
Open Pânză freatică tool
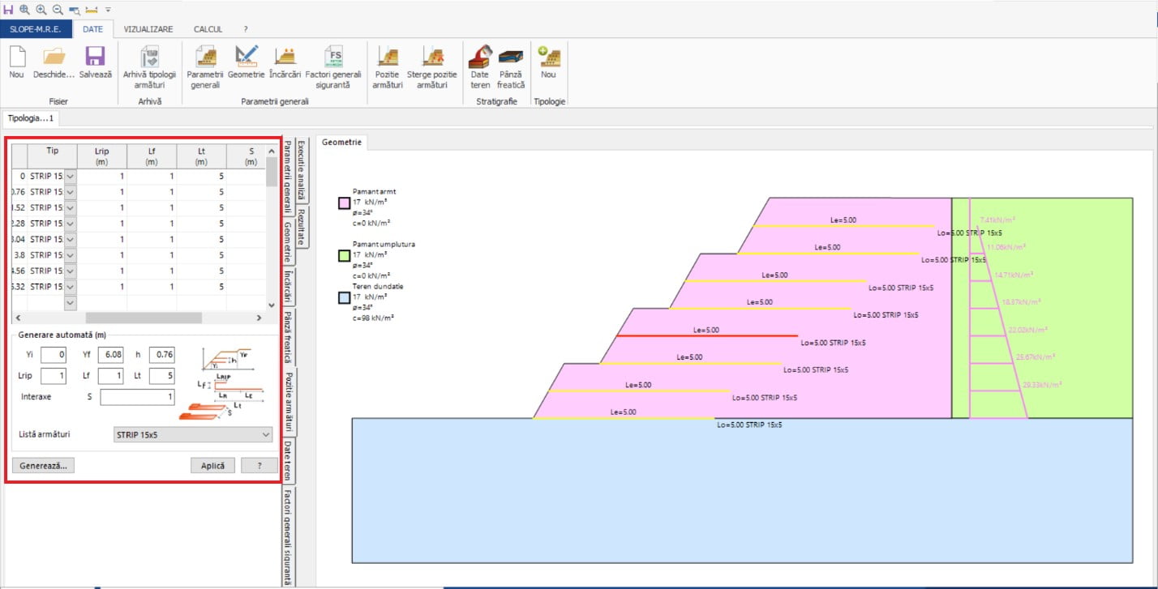(x=511, y=58)
